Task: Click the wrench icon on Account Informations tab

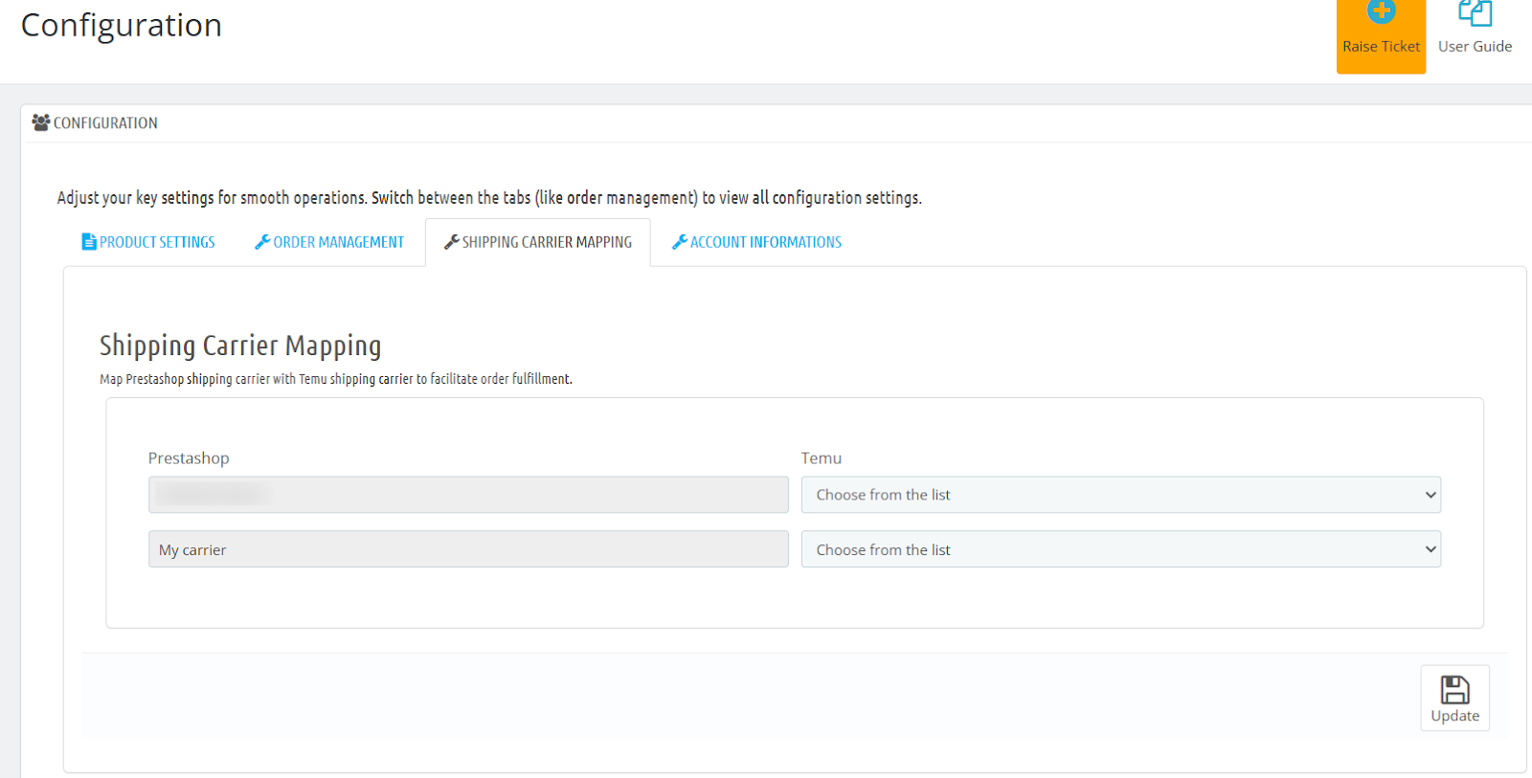Action: click(679, 242)
